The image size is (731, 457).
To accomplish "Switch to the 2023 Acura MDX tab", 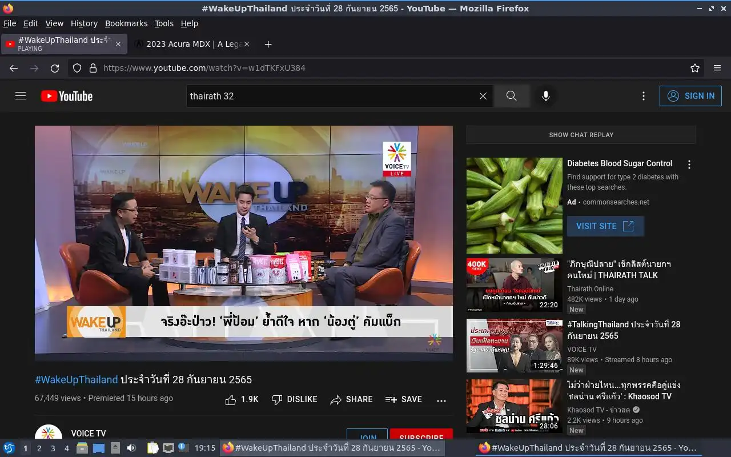I will click(x=192, y=44).
